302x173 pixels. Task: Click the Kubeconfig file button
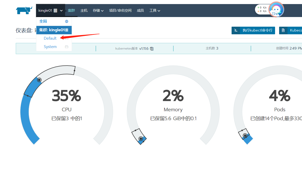point(291,30)
